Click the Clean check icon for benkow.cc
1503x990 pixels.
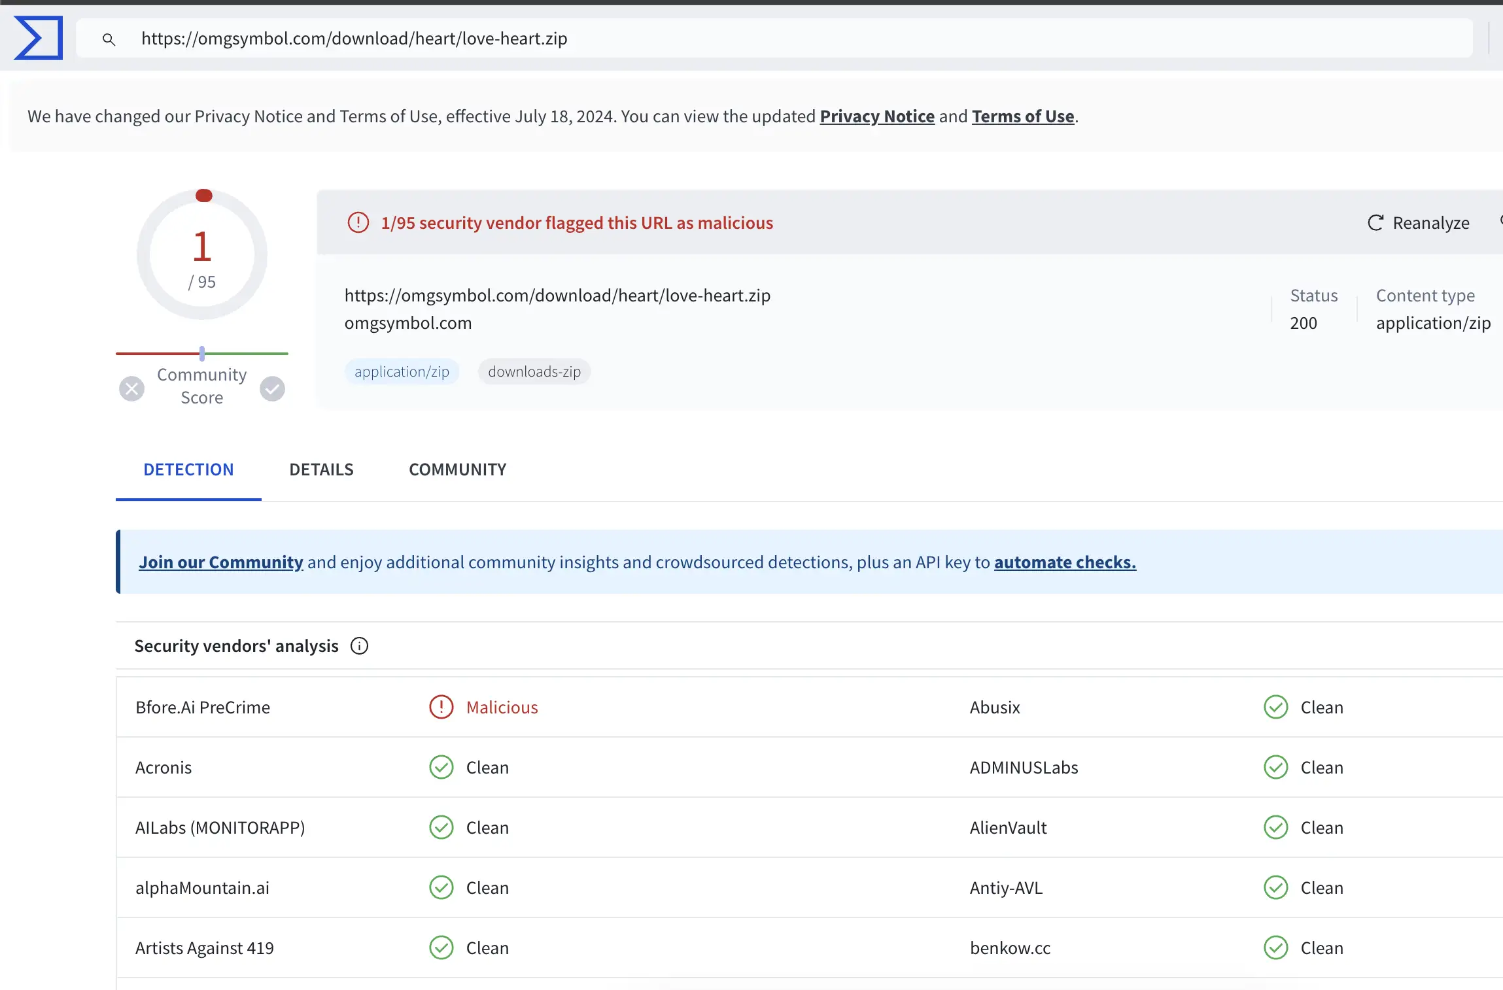tap(1275, 947)
